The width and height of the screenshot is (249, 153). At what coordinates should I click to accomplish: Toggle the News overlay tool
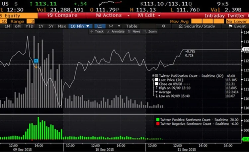(134, 31)
